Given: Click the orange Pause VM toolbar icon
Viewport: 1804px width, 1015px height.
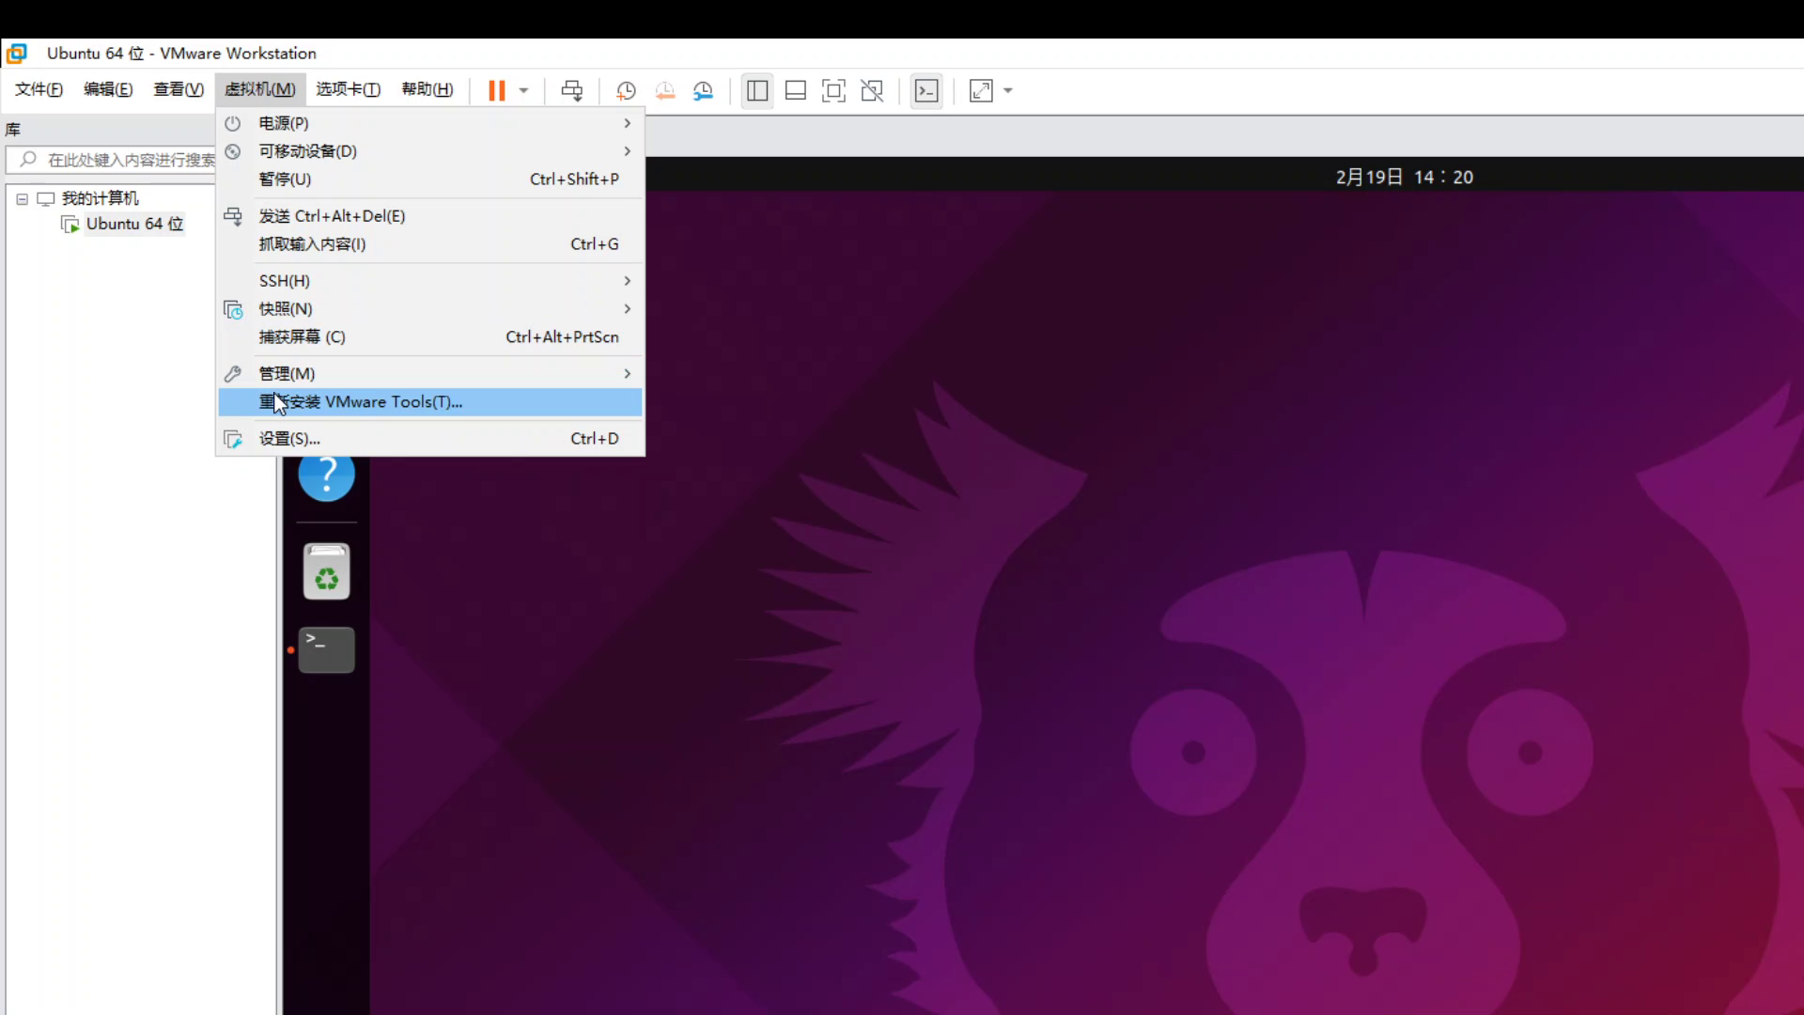Looking at the screenshot, I should click(496, 90).
